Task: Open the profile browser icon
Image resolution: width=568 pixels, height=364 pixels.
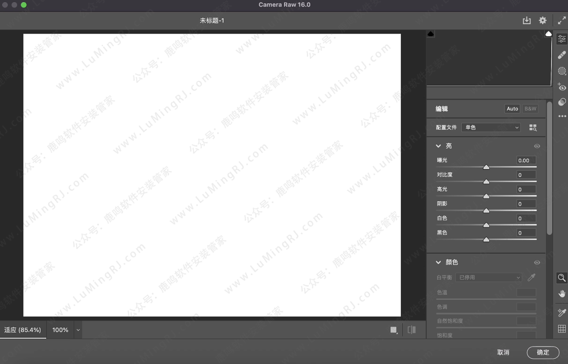Action: [532, 127]
